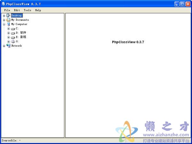Image resolution: width=192 pixels, height=144 pixels.
Task: Click the Network icon
Action: tap(8, 46)
